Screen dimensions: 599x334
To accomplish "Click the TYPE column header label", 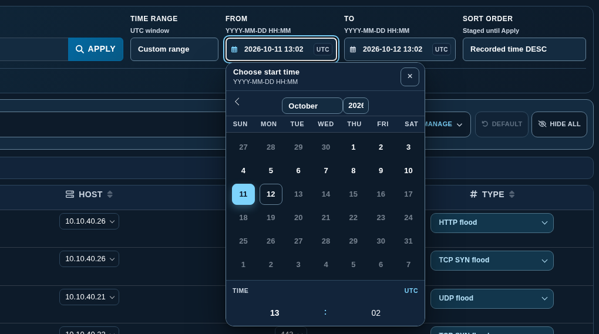I will coord(493,195).
